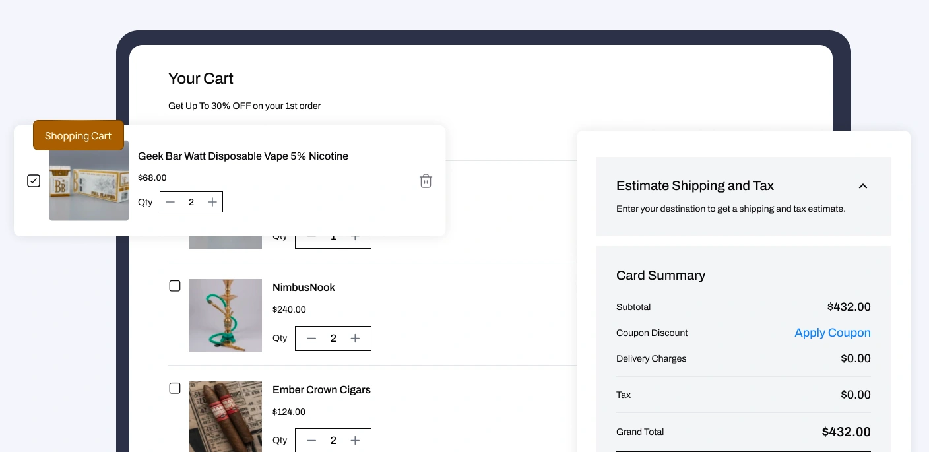Reduce Ember Crown Cigars quantity
The width and height of the screenshot is (929, 452).
pyautogui.click(x=311, y=441)
